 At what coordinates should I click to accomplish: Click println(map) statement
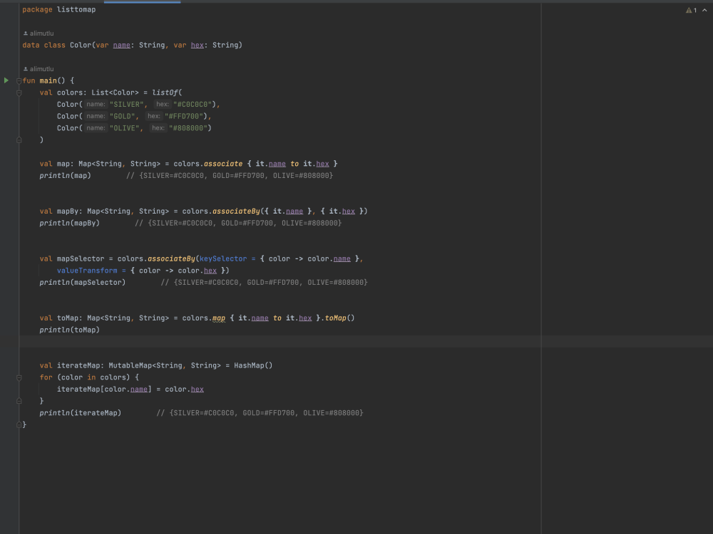point(65,176)
